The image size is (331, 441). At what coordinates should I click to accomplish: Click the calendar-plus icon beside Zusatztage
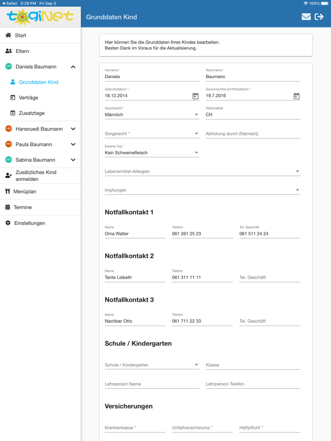pyautogui.click(x=13, y=113)
